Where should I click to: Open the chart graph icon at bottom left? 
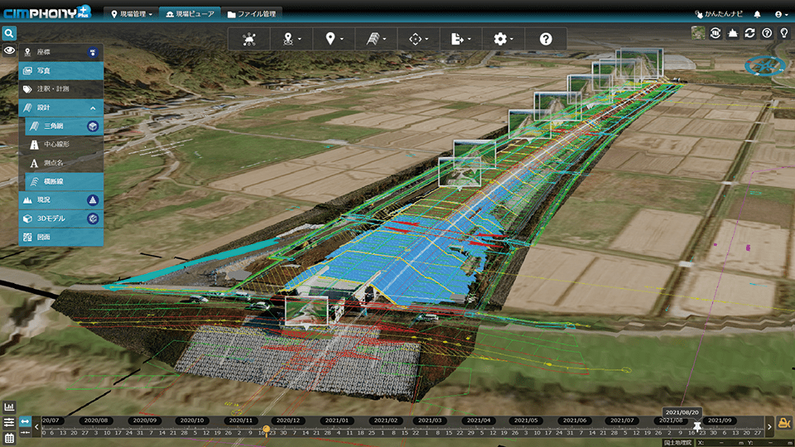coord(9,407)
